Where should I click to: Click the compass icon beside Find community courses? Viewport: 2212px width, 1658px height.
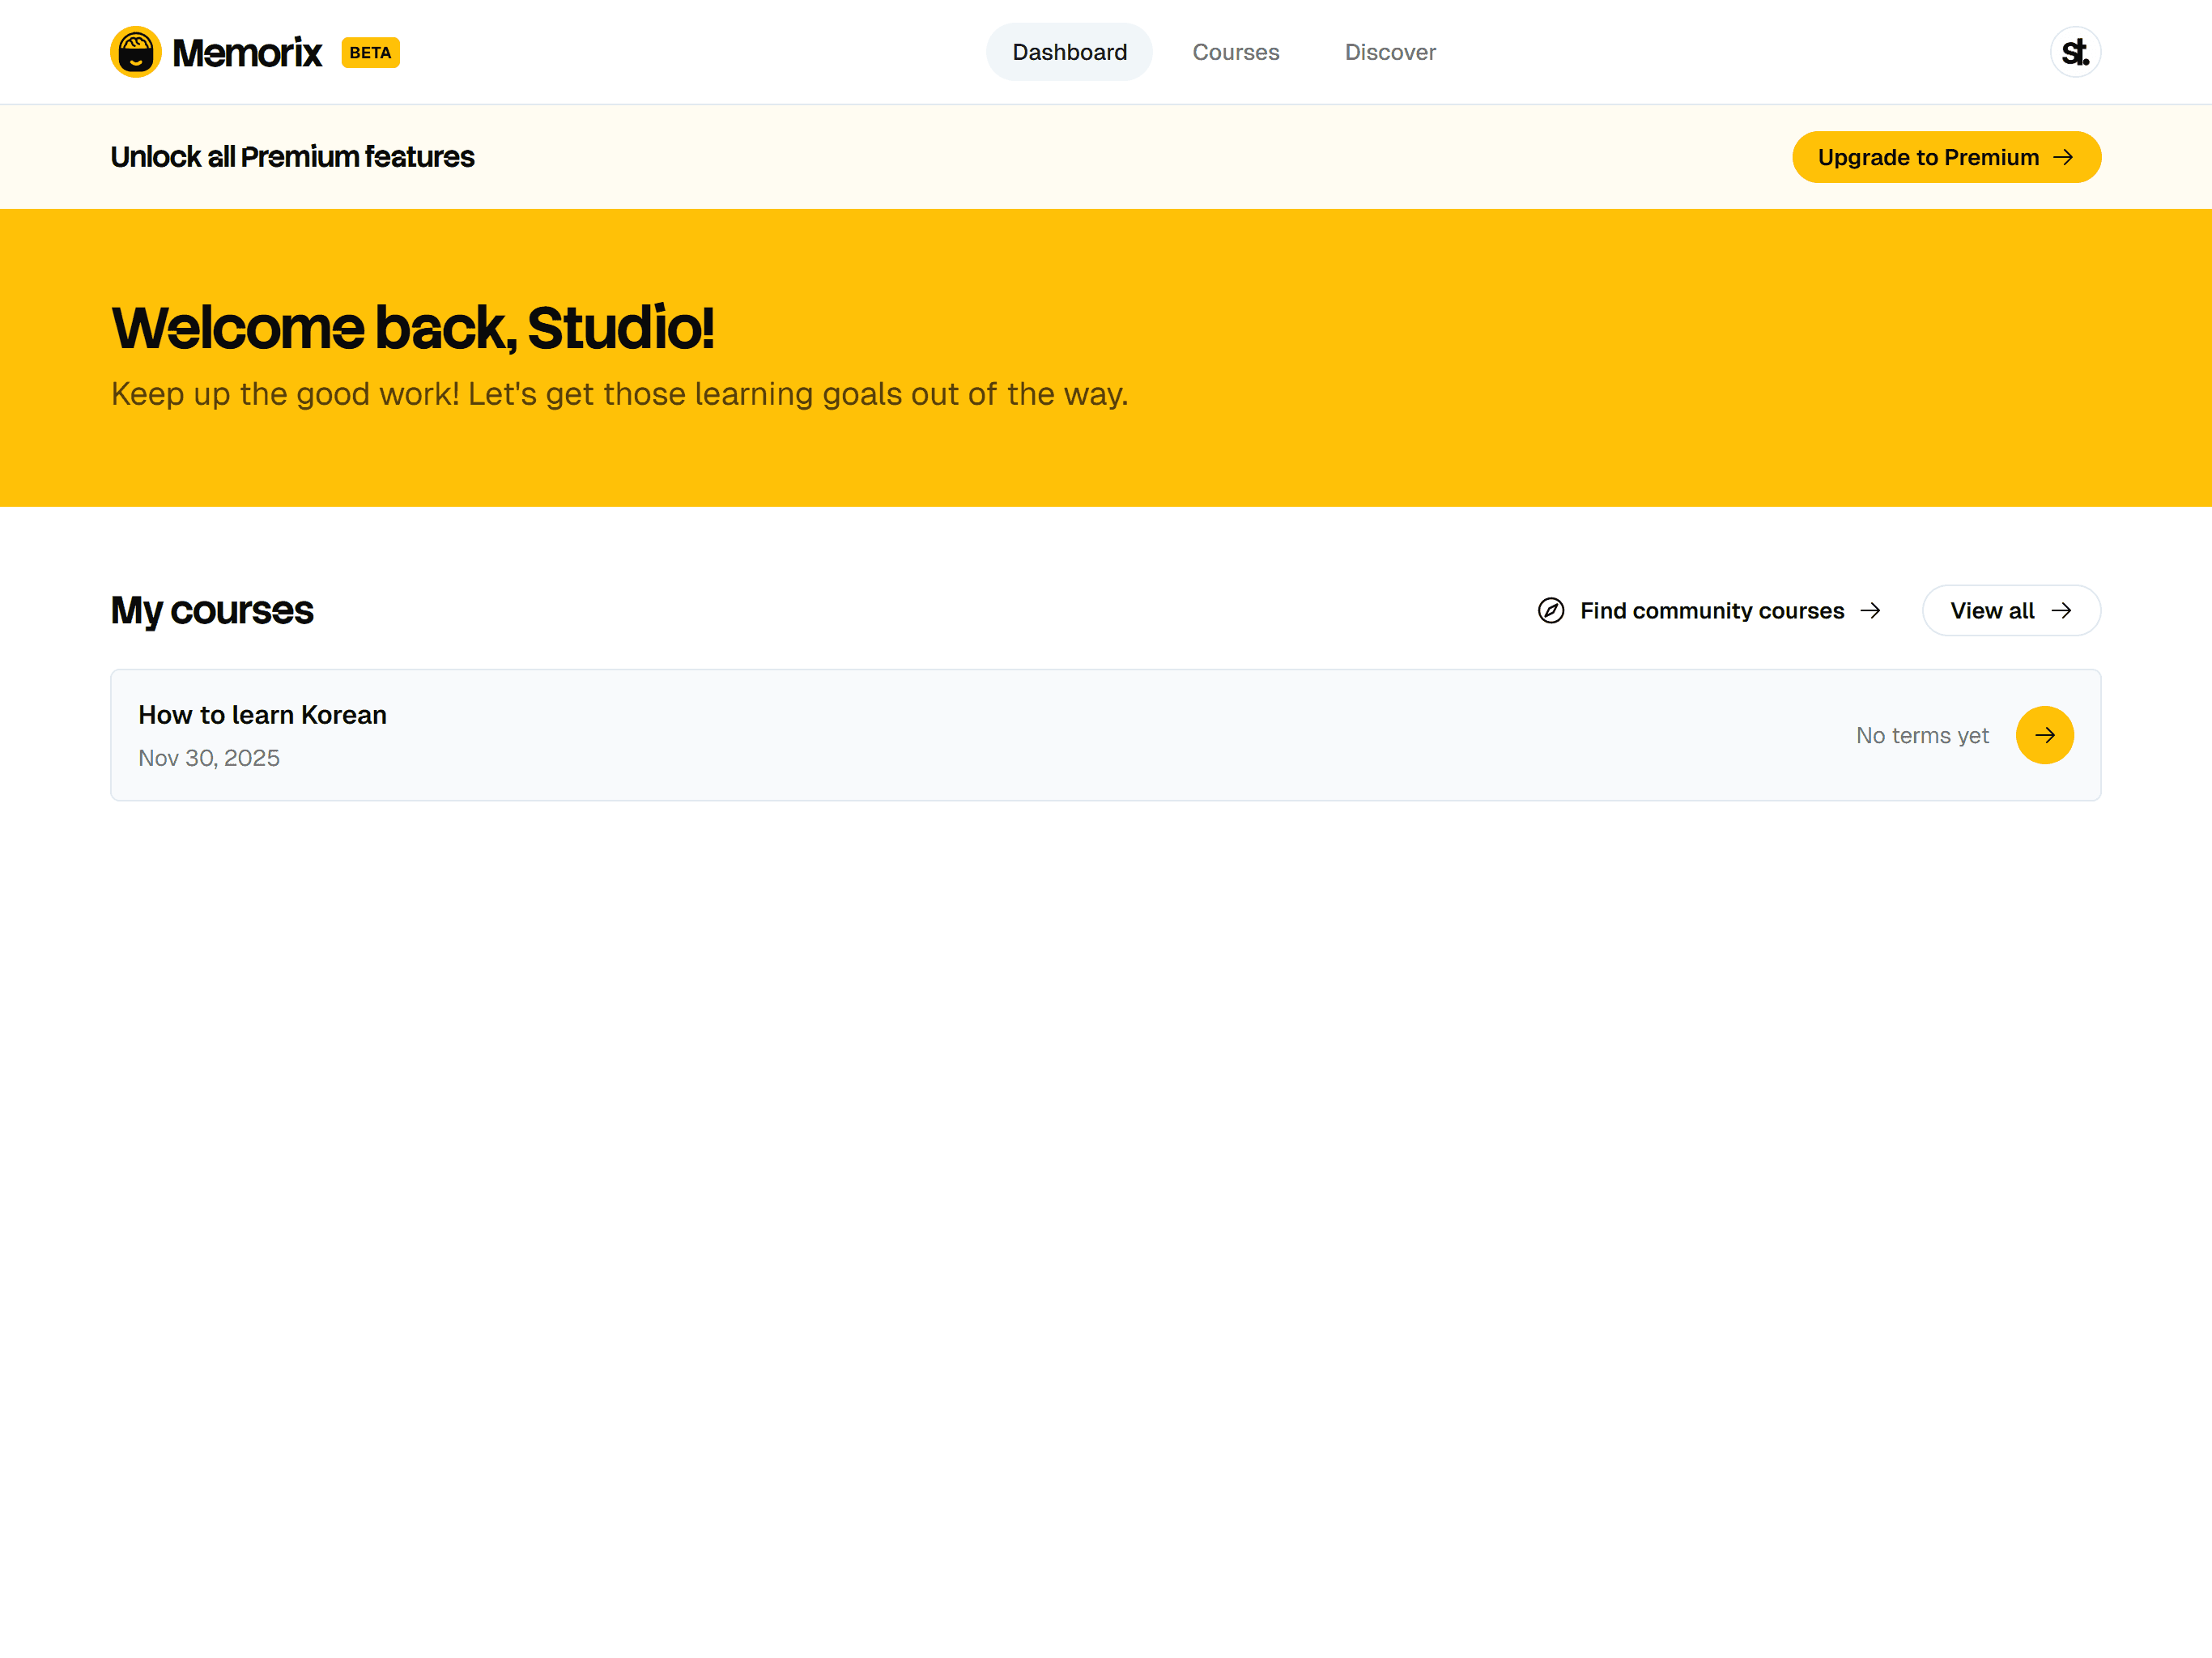click(1550, 611)
